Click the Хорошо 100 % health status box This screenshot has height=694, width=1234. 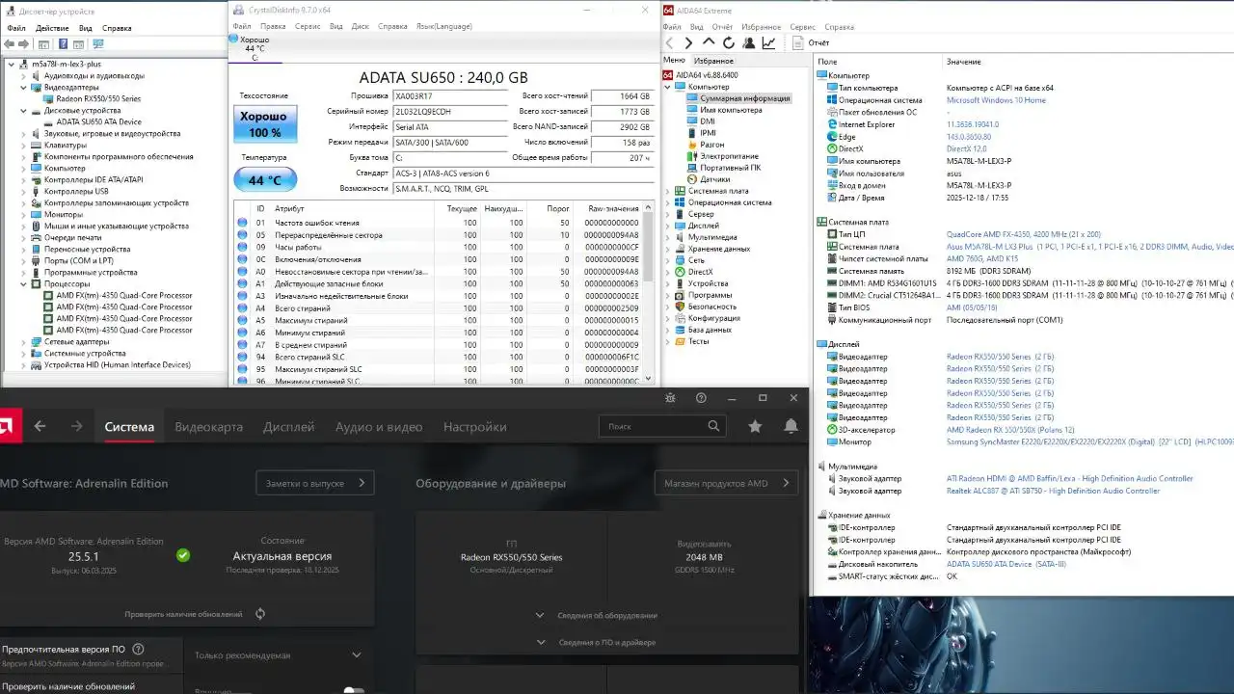click(x=265, y=124)
